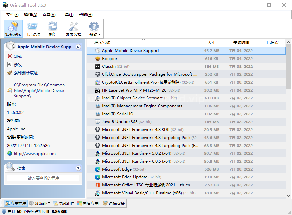
Task: Click version number 15.6.0.32
Action: pos(15,113)
